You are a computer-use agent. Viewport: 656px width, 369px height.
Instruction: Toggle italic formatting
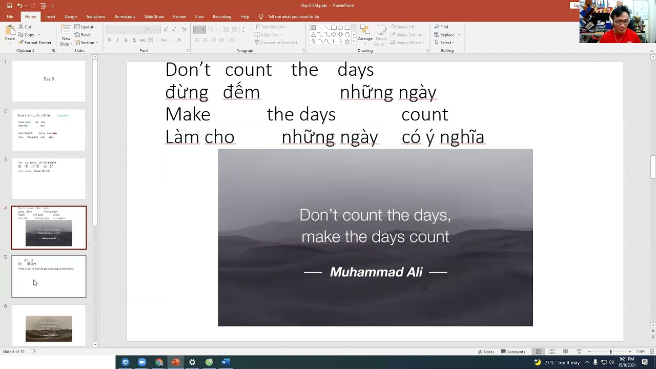coord(117,40)
